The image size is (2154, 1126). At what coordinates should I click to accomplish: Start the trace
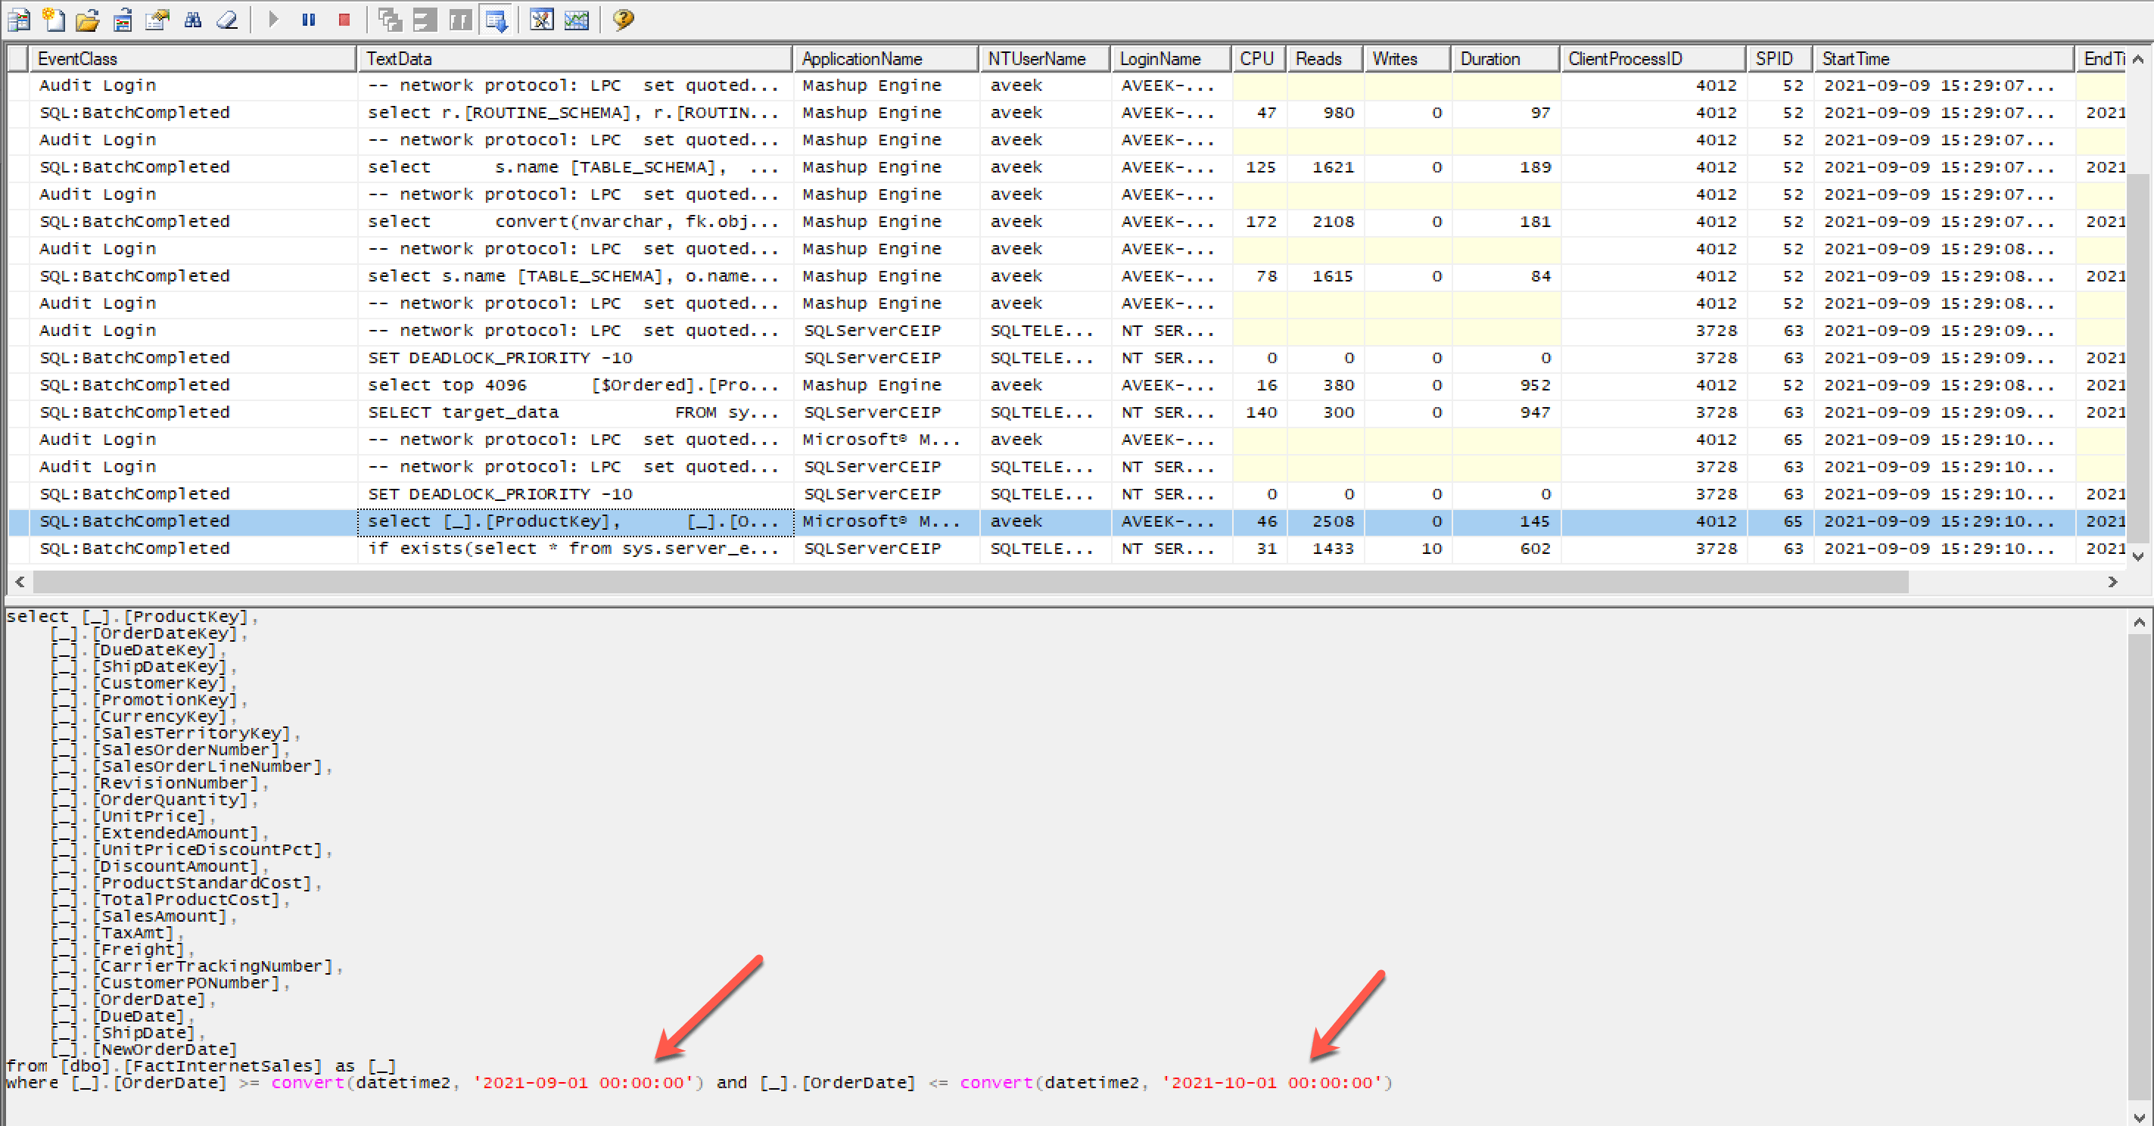coord(273,19)
